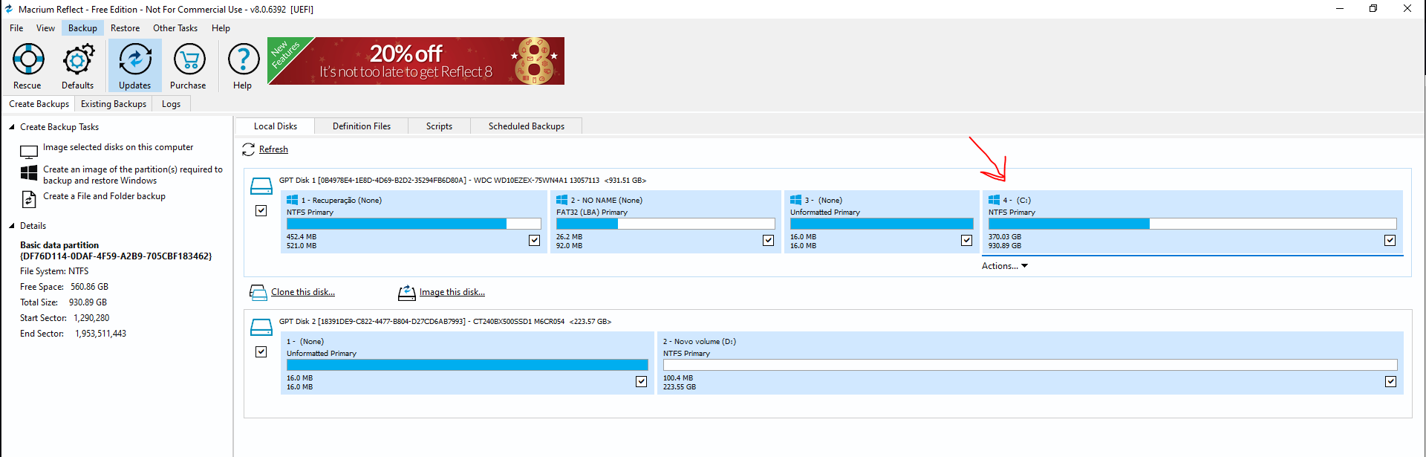Click the Total Size 930.89 GB detail

[x=64, y=302]
